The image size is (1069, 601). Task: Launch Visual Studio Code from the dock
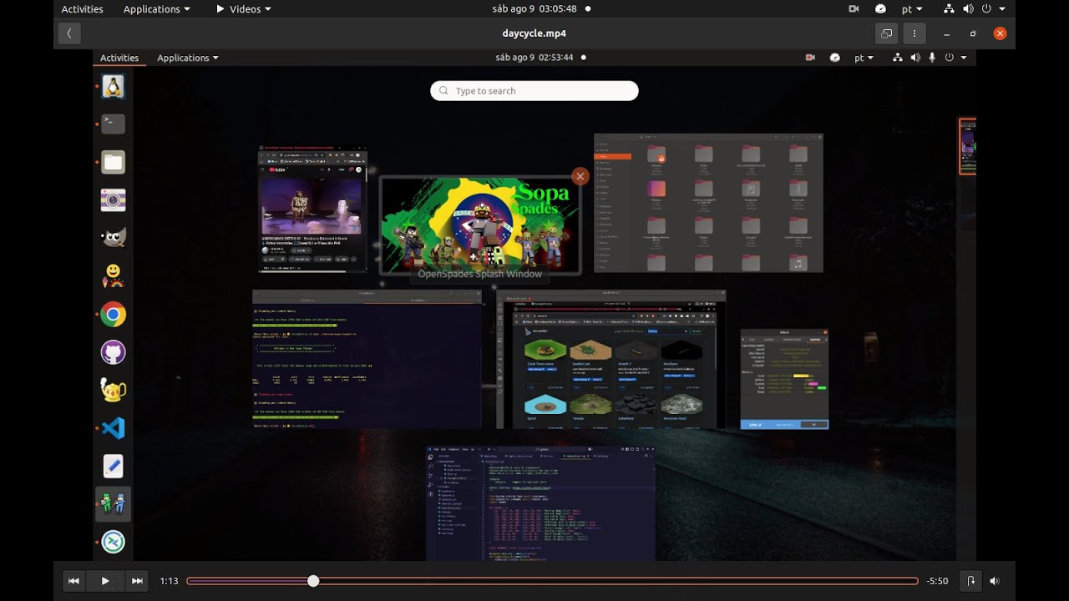pyautogui.click(x=113, y=428)
